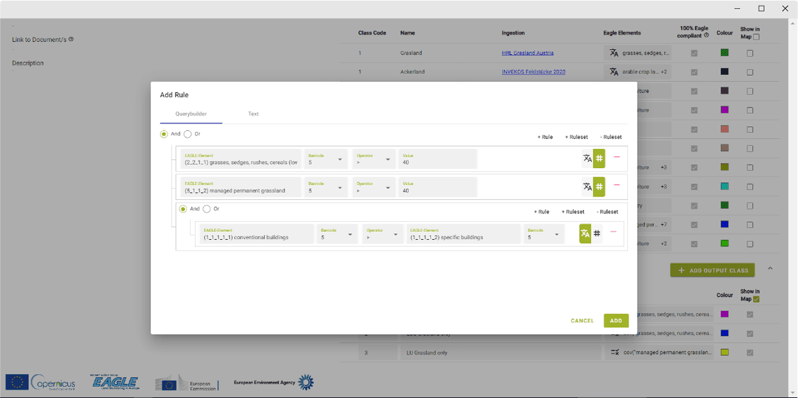The height and width of the screenshot is (398, 798).
Task: Click the Value field of the grasses rule
Action: tap(437, 159)
